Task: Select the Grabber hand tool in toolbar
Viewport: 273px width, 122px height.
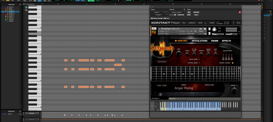Action: [x=39, y=1]
